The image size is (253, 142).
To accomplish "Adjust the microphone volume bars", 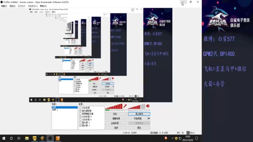I will pyautogui.click(x=114, y=106).
